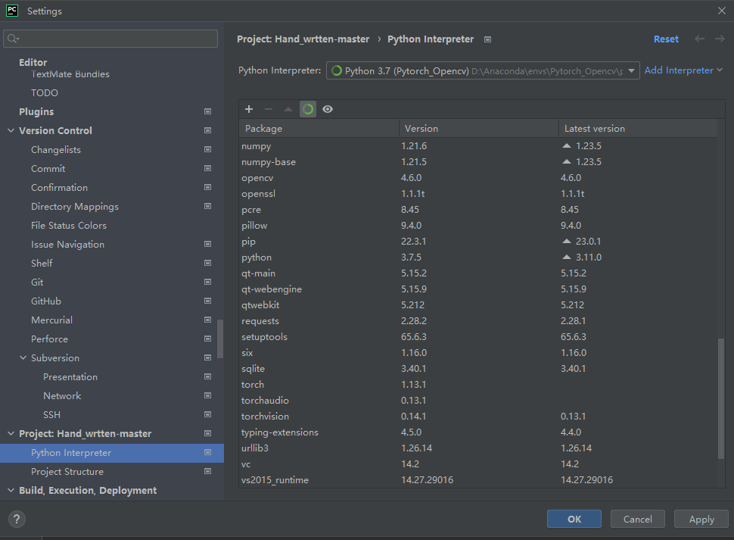This screenshot has width=734, height=540.
Task: Click the project icon beside SSH
Action: tap(207, 414)
